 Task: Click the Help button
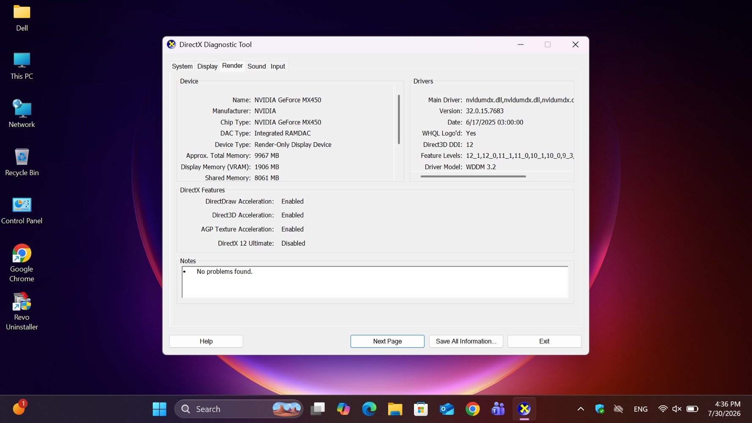pos(206,341)
